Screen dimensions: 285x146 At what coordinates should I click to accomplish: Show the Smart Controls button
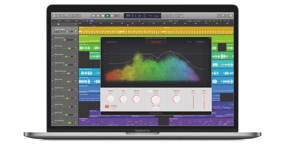[71, 16]
